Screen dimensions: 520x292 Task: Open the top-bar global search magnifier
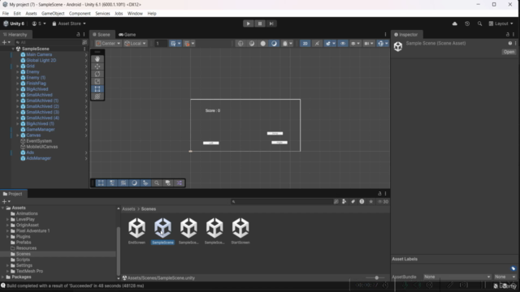(479, 24)
